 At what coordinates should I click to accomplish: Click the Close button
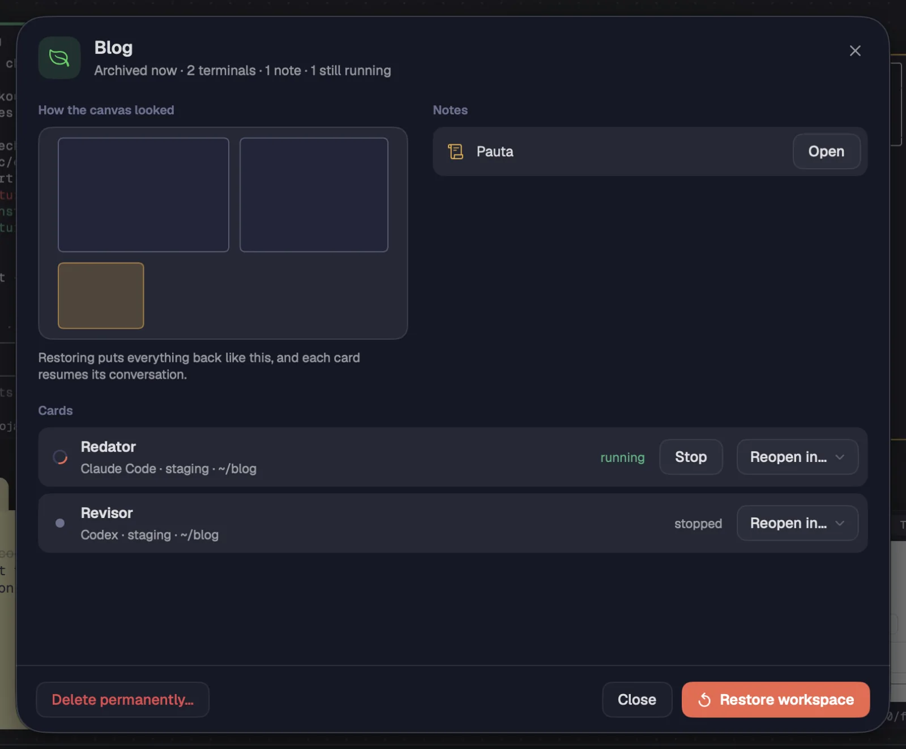pyautogui.click(x=637, y=700)
